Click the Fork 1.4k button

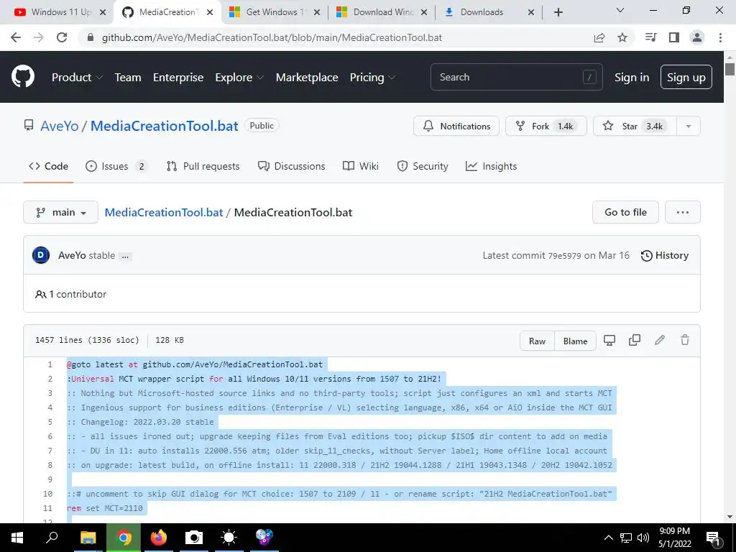546,126
